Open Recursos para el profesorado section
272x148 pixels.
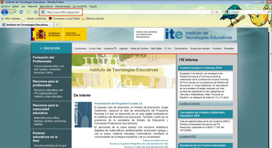coord(46,83)
